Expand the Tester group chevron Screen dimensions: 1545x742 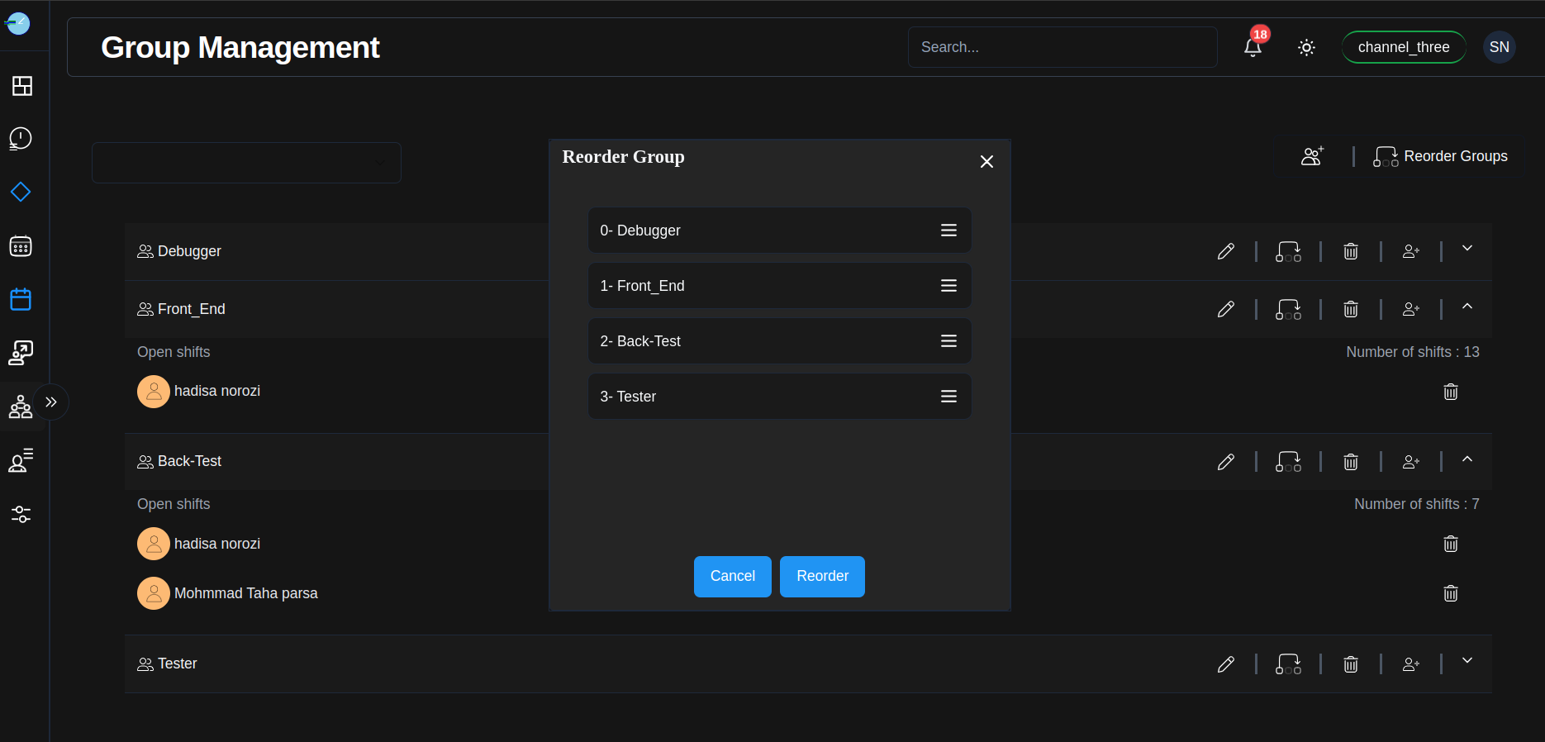click(x=1467, y=660)
